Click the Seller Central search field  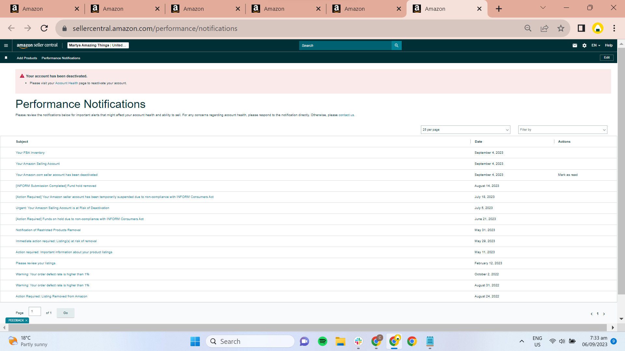pyautogui.click(x=345, y=45)
